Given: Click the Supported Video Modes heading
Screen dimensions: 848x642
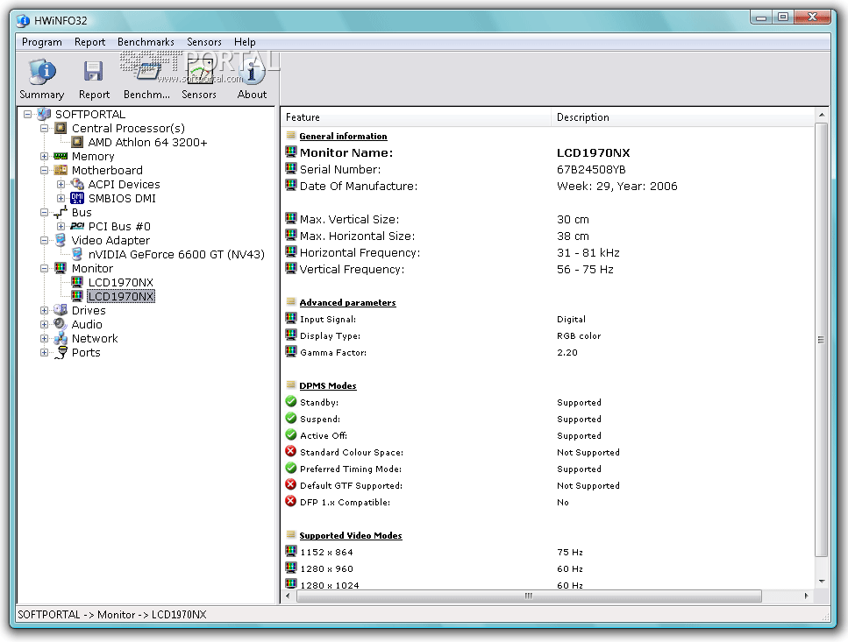Looking at the screenshot, I should click(x=351, y=535).
